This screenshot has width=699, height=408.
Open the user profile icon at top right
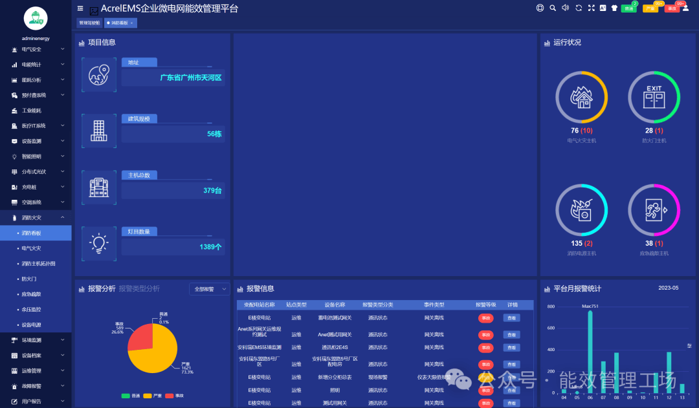[x=685, y=8]
